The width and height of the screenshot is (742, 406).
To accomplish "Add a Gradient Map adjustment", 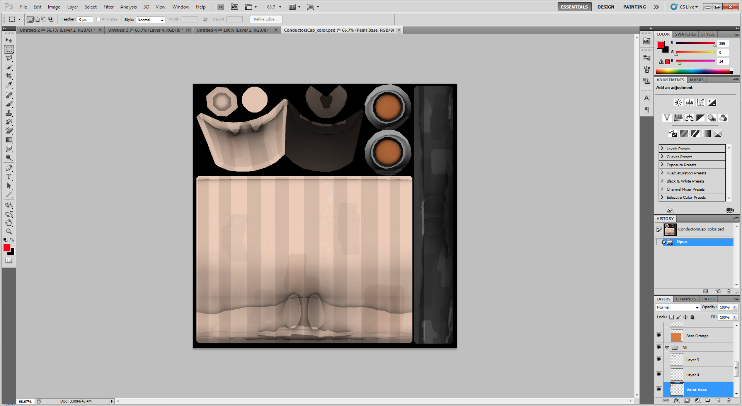I will tap(706, 133).
